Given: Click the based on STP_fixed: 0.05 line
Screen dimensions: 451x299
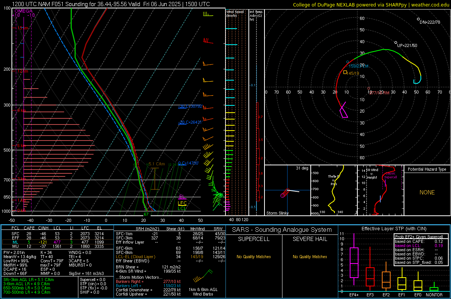Looking at the screenshot, I should [x=419, y=262].
